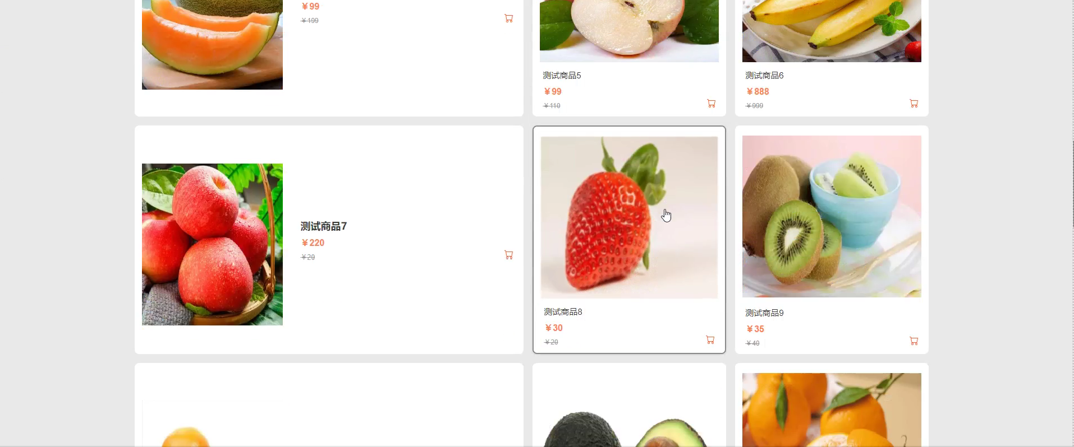Click the 测试商品9 product title
The image size is (1074, 447).
click(x=764, y=313)
